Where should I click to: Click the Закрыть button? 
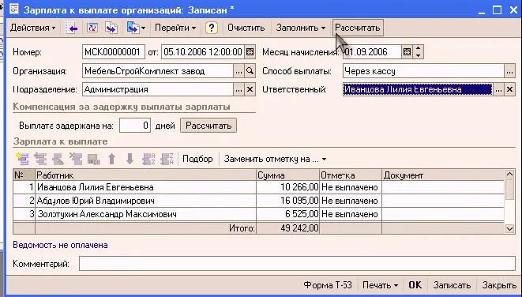(499, 285)
